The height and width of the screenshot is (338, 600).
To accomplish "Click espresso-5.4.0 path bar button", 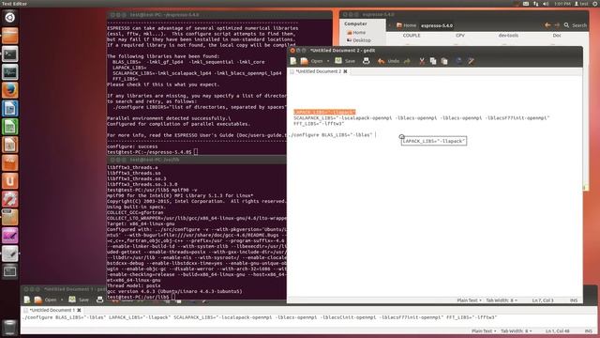I will coord(437,25).
